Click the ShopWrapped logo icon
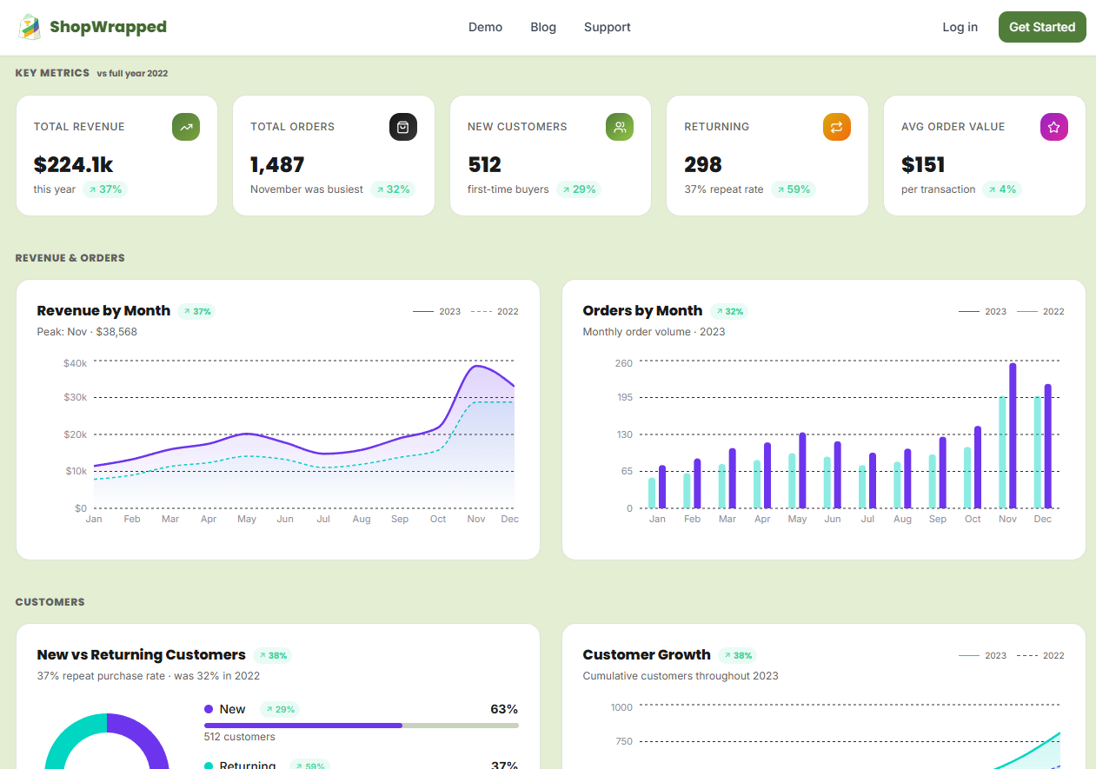This screenshot has height=769, width=1096. [x=30, y=27]
